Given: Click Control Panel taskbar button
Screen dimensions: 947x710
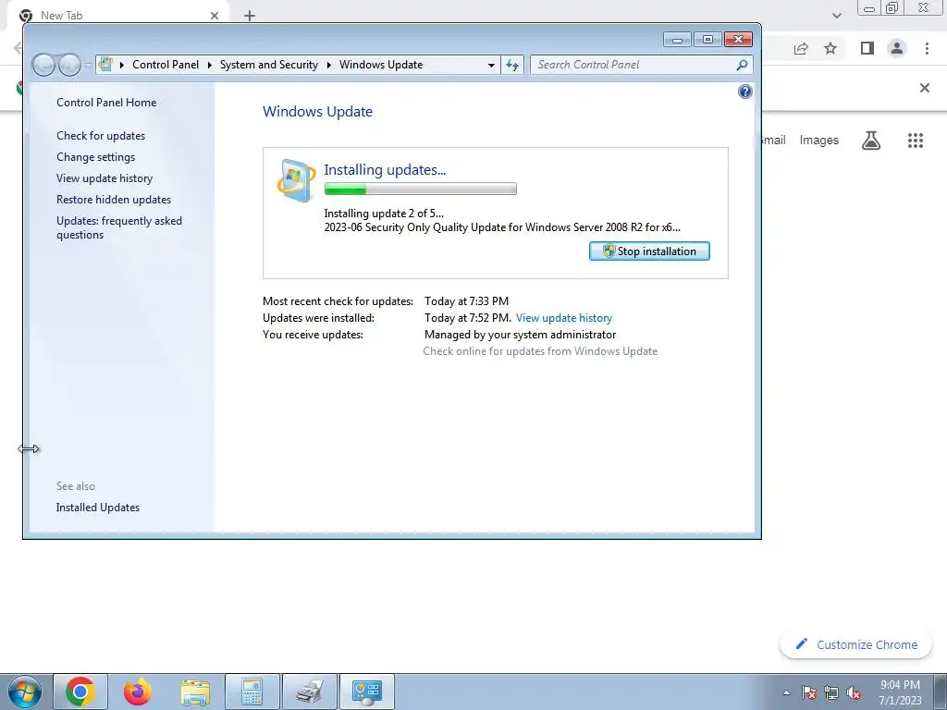Looking at the screenshot, I should point(366,692).
